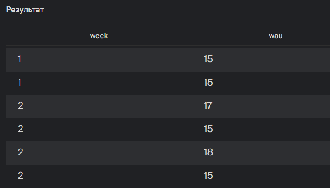
Task: Click the wau value 17
Action: [x=208, y=106]
